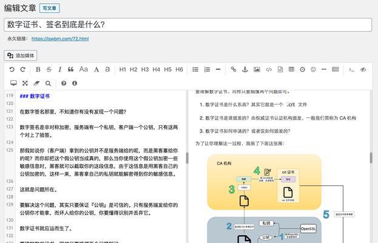Click line number 125 in gutter

coord(10,150)
